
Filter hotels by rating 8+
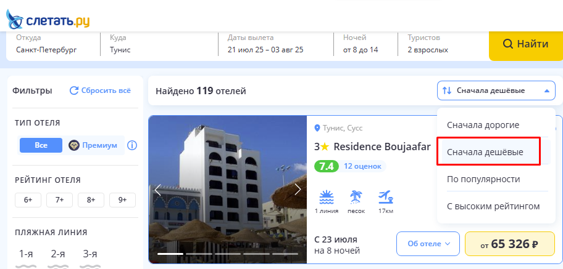coord(91,200)
